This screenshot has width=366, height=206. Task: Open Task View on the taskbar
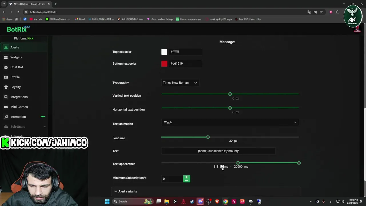(x=159, y=201)
